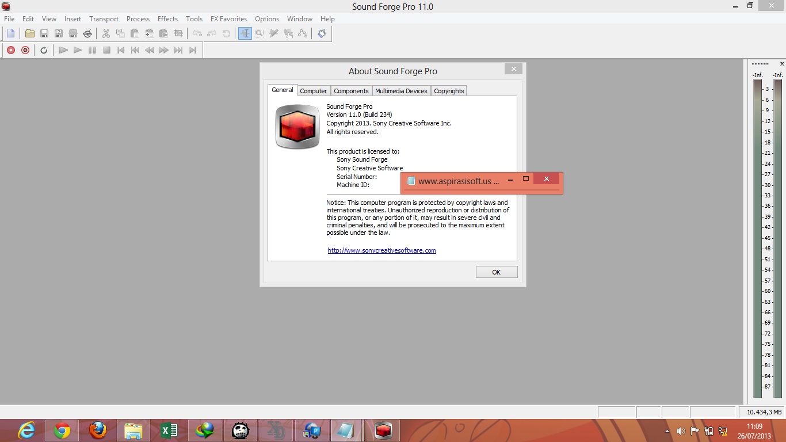Viewport: 786px width, 442px height.
Task: Click the Paste clipboard icon
Action: [135, 33]
